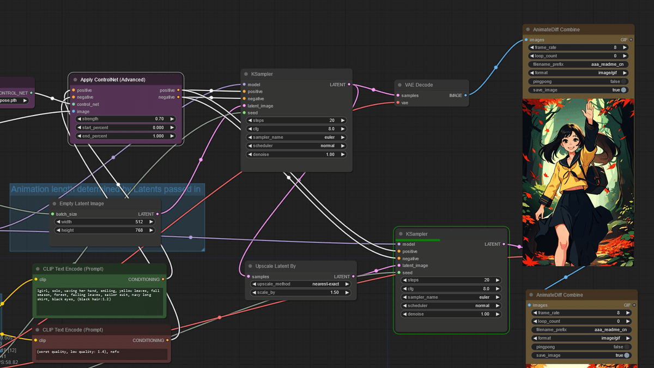Click the GIF output port on upper AnimateDiff Combine

(631, 40)
